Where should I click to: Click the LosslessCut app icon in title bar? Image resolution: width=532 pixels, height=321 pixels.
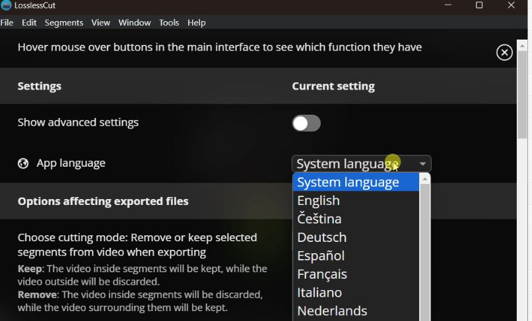pos(7,5)
